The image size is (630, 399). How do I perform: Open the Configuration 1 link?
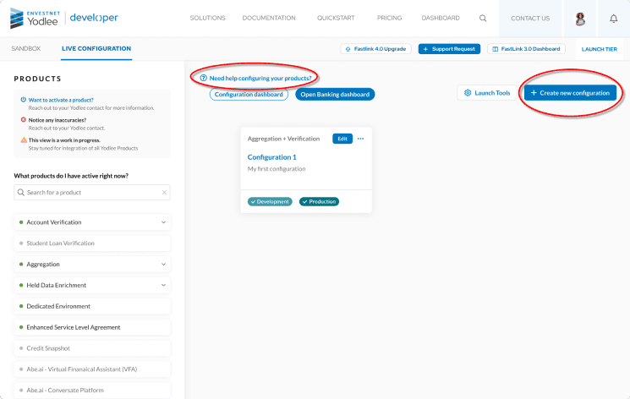tap(271, 157)
